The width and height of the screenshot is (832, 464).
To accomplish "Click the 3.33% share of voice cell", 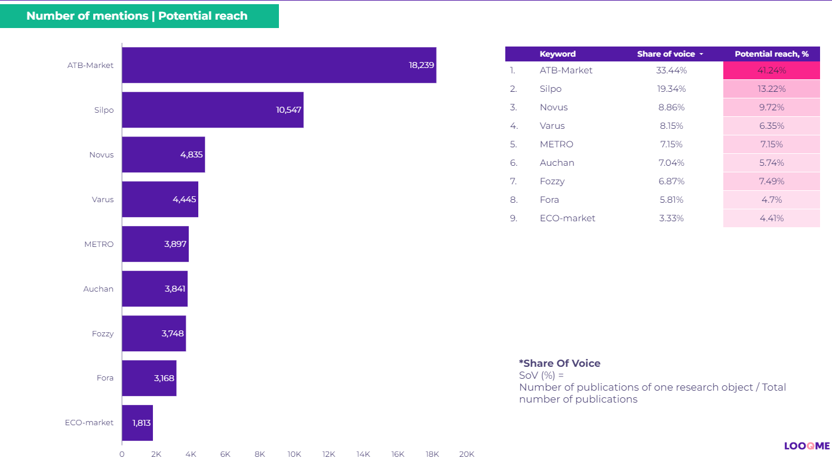I will pos(671,218).
